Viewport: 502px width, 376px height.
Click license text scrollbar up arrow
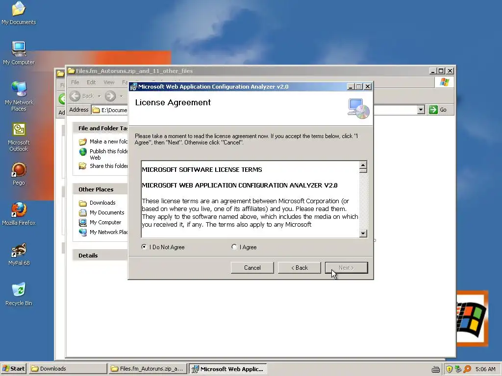click(x=363, y=165)
